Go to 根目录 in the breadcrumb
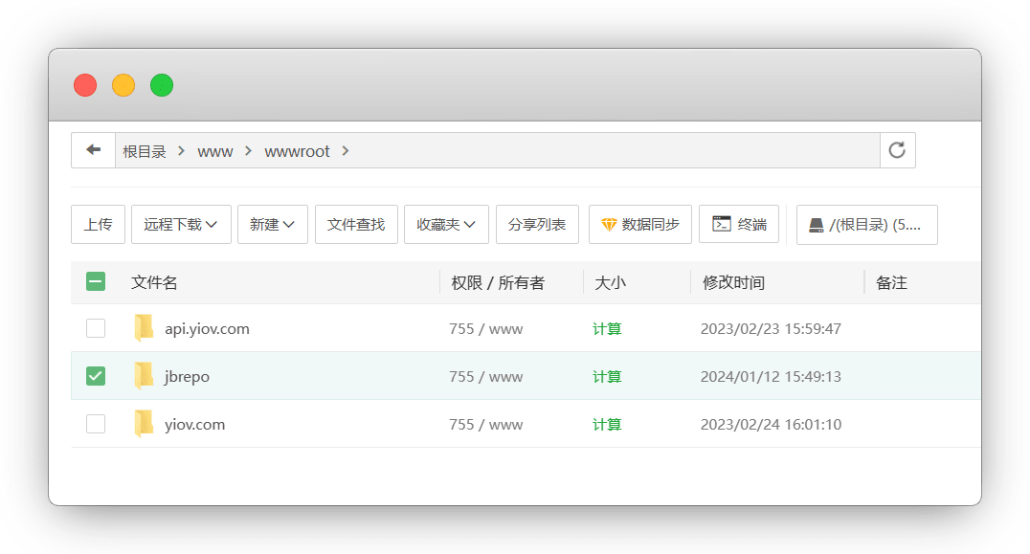The width and height of the screenshot is (1030, 554). point(145,151)
